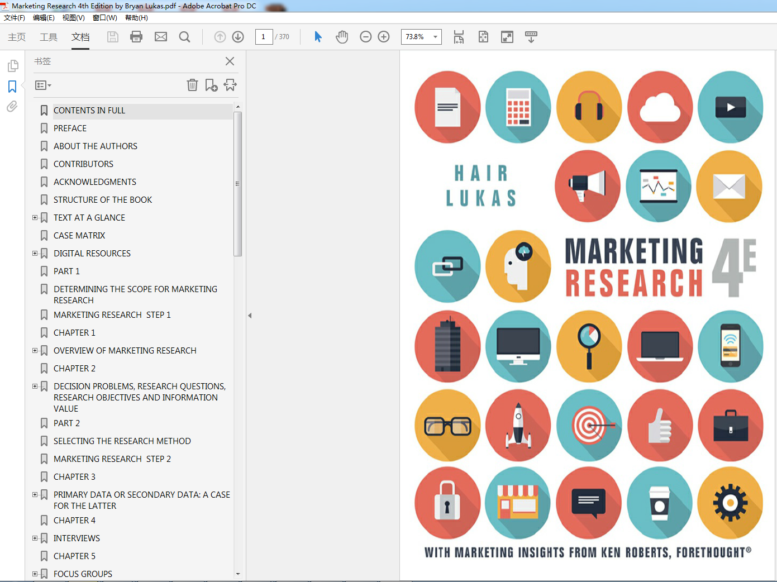The width and height of the screenshot is (777, 582).
Task: Select CHAPTER 5 bookmark
Action: [x=74, y=556]
